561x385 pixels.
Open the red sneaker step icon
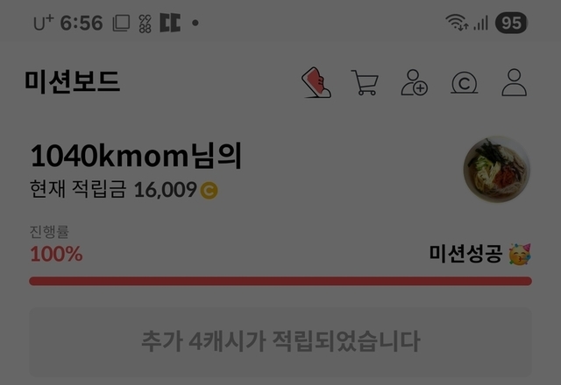316,82
